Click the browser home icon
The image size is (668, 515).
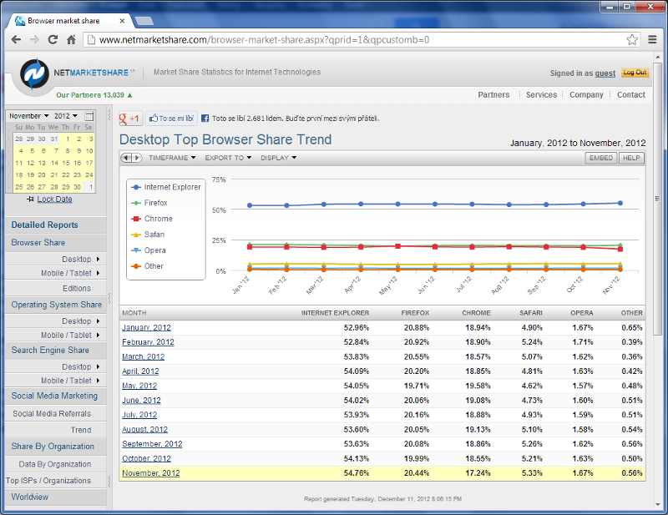click(x=71, y=39)
